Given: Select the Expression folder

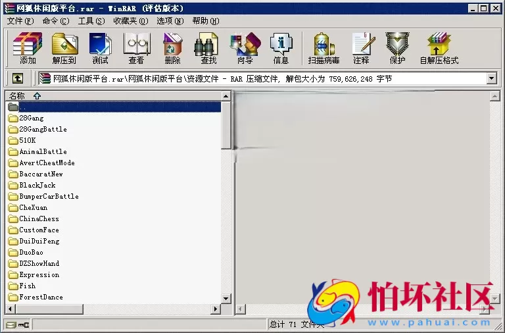Looking at the screenshot, I should (x=34, y=274).
